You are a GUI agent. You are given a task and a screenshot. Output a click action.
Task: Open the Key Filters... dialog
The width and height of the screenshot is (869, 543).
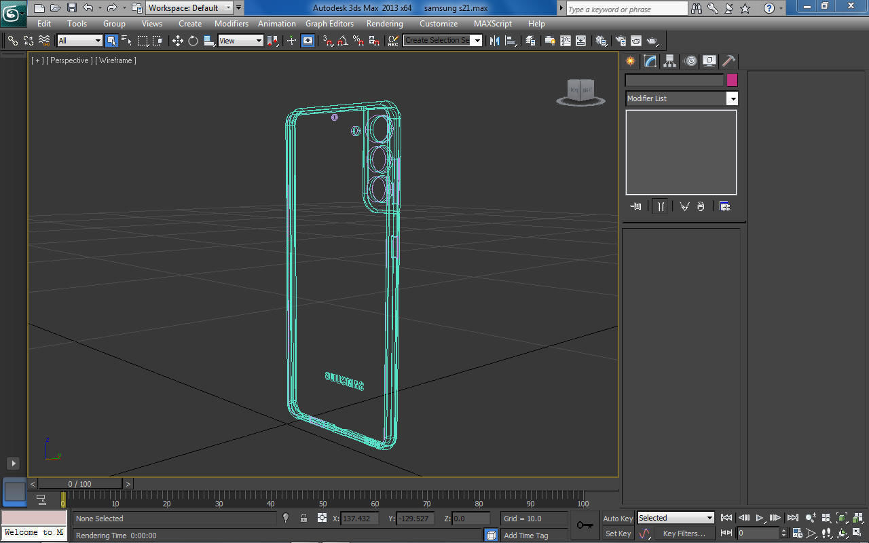pyautogui.click(x=684, y=533)
